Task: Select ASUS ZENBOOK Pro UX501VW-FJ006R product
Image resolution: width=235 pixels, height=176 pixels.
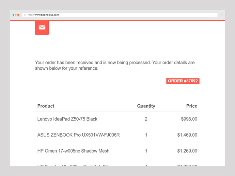Action: point(78,135)
